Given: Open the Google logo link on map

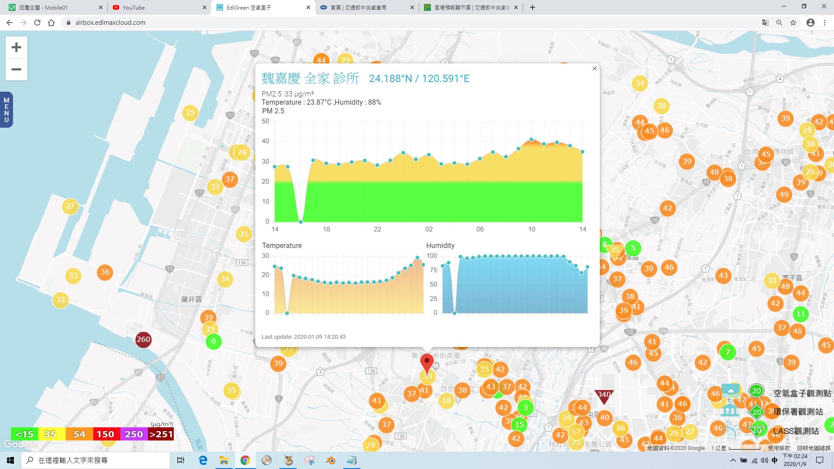Looking at the screenshot, I should (20, 444).
